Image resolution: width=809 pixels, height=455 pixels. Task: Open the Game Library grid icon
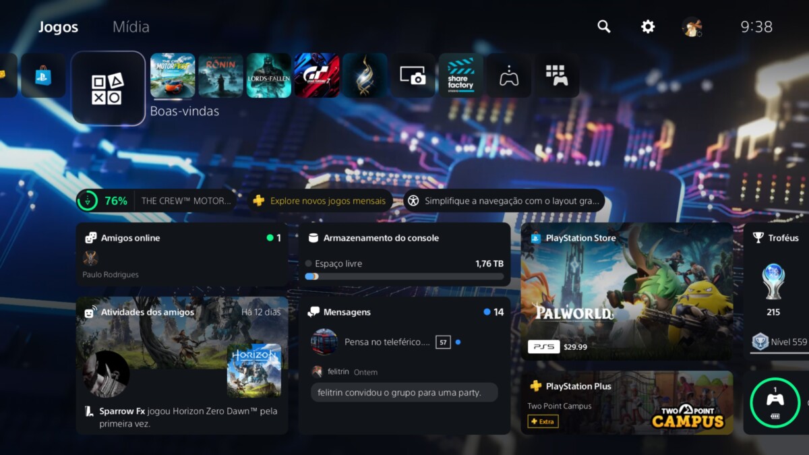(557, 75)
